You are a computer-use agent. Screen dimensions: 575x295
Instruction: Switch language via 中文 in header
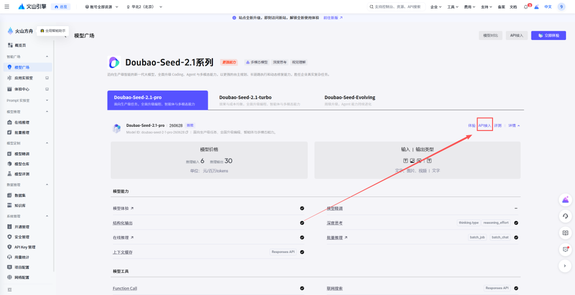pyautogui.click(x=548, y=7)
